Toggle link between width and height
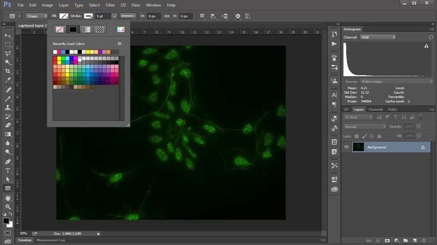 point(167,16)
